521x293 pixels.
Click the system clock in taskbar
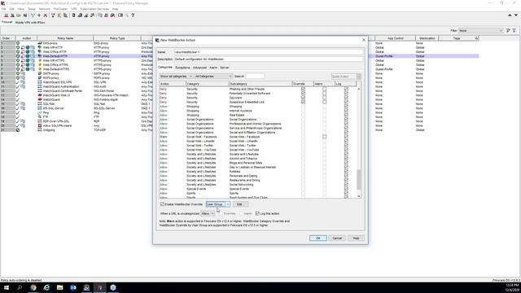click(512, 287)
